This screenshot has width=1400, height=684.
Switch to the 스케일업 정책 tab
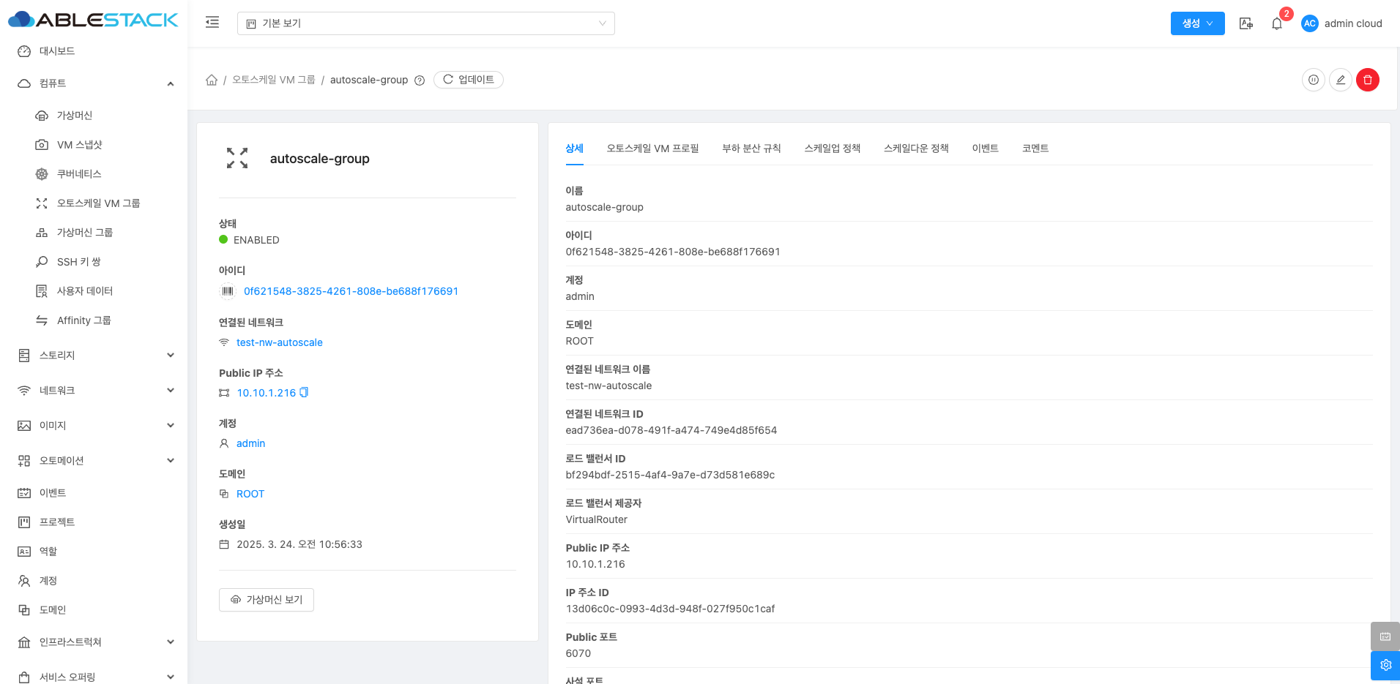tap(832, 149)
